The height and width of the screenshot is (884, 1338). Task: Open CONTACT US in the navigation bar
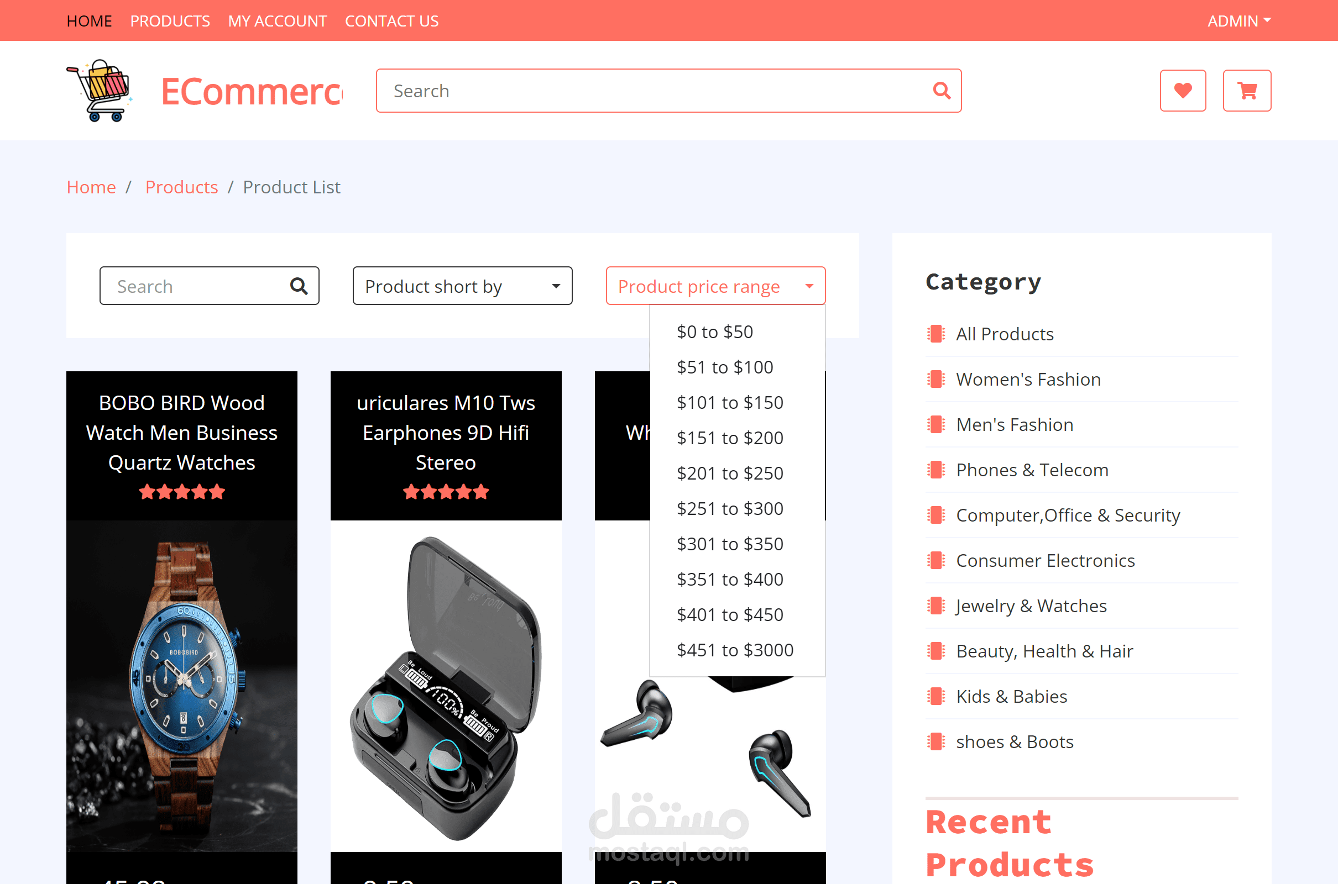click(x=391, y=21)
